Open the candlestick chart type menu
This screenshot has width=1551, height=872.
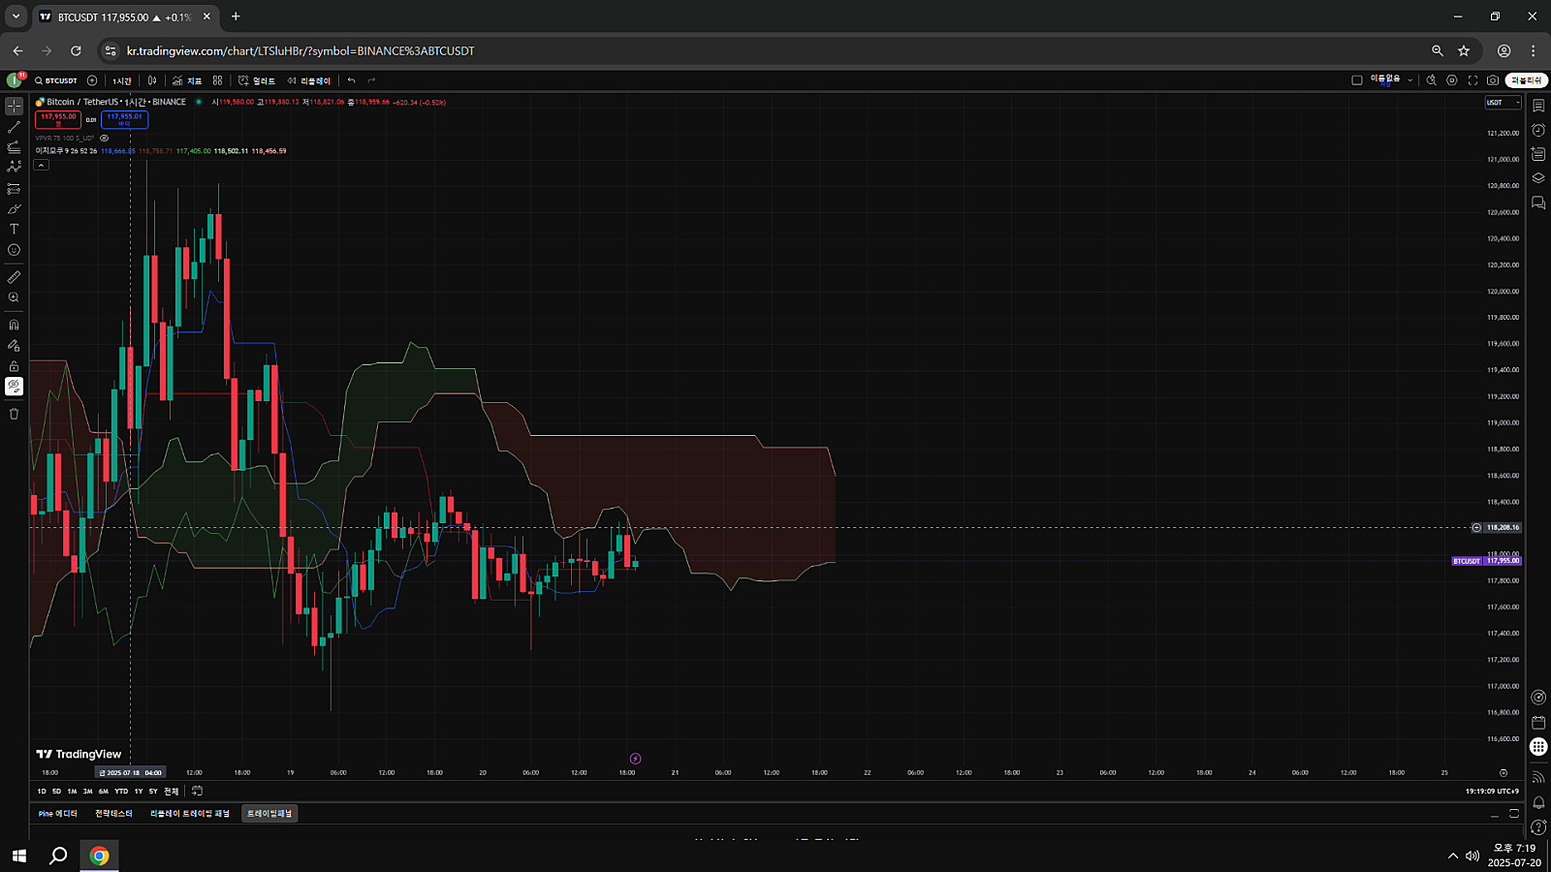[152, 80]
